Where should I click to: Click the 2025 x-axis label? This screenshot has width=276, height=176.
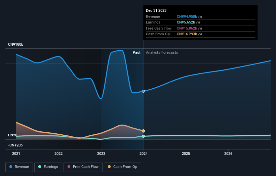click(x=186, y=153)
